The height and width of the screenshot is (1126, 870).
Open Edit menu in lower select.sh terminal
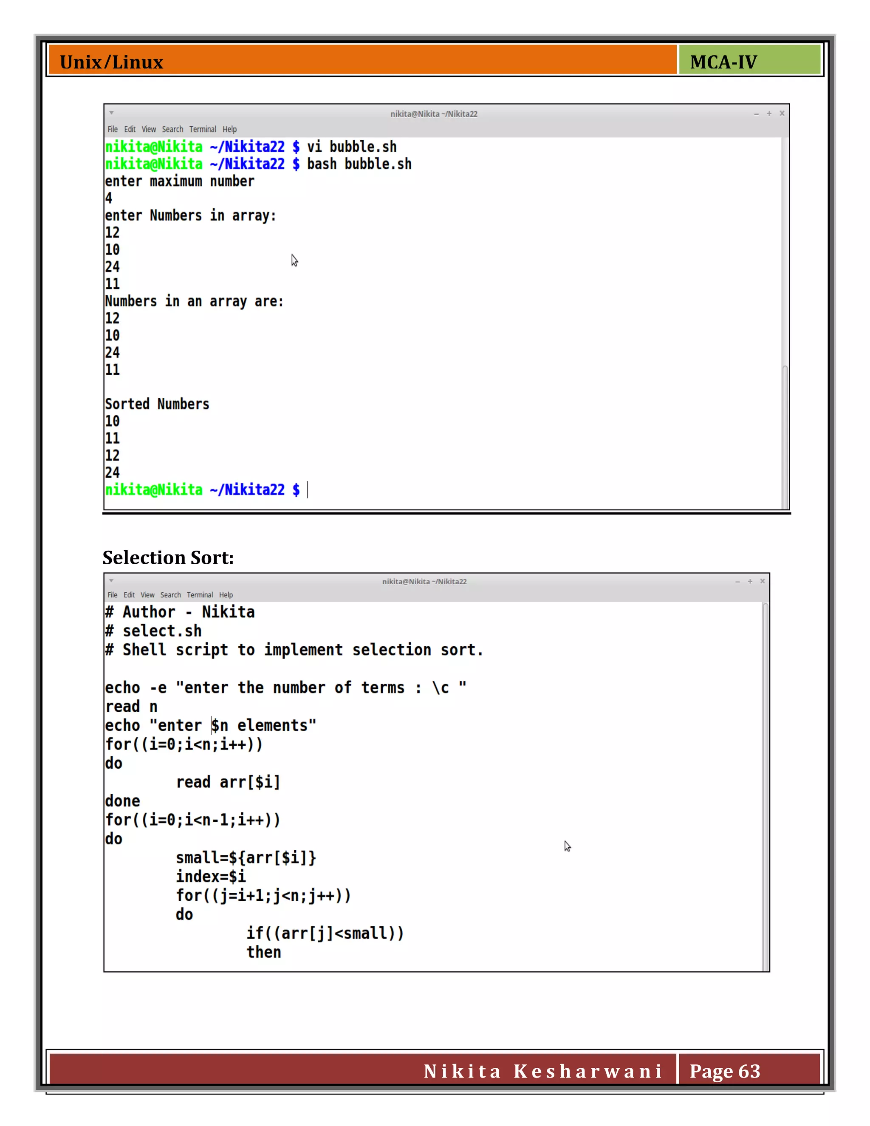coord(129,595)
